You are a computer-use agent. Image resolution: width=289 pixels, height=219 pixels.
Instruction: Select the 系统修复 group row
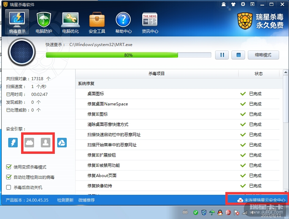click(179, 84)
